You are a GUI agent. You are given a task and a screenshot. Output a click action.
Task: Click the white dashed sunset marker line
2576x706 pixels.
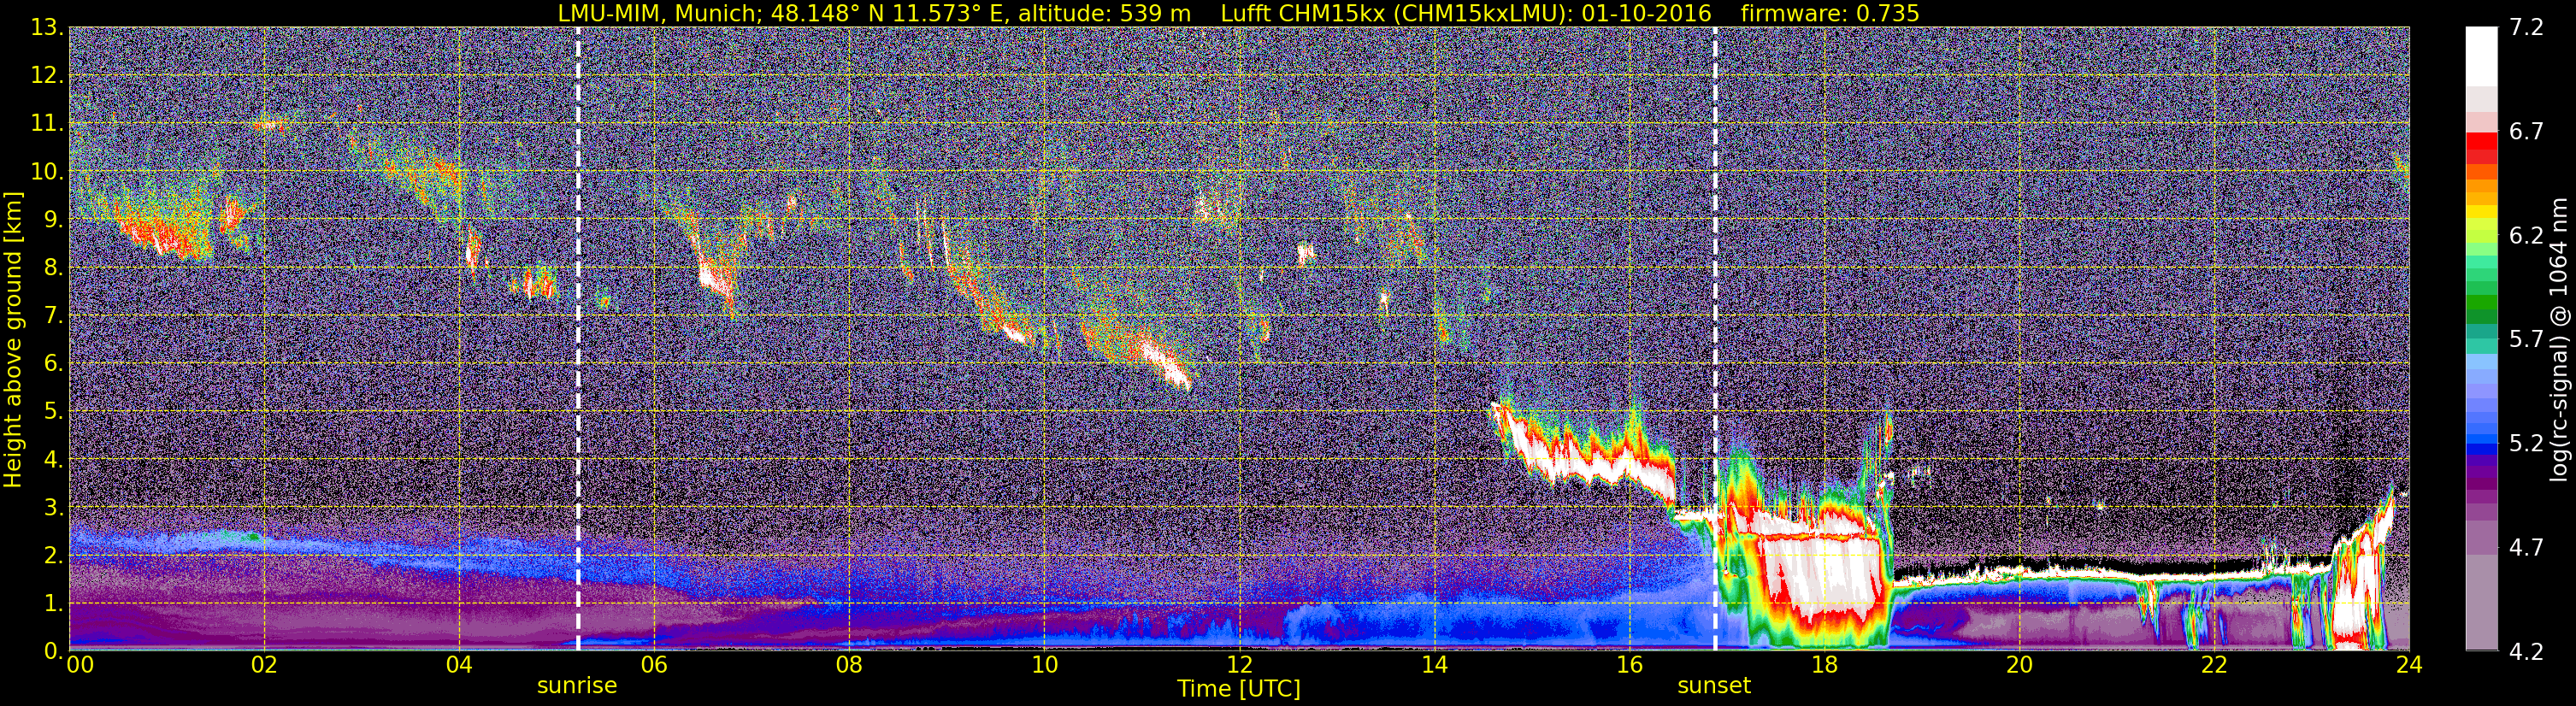coord(1715,340)
